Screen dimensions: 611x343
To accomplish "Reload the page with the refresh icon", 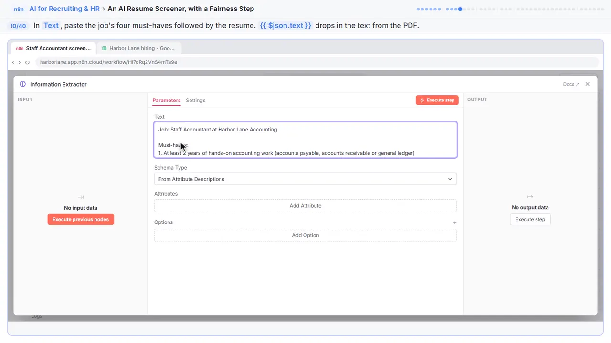I will click(27, 62).
